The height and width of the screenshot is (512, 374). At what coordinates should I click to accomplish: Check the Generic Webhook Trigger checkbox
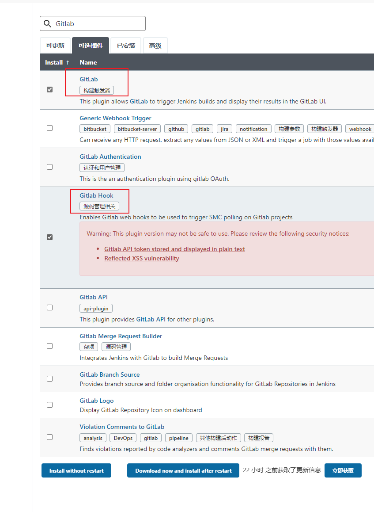tap(49, 128)
